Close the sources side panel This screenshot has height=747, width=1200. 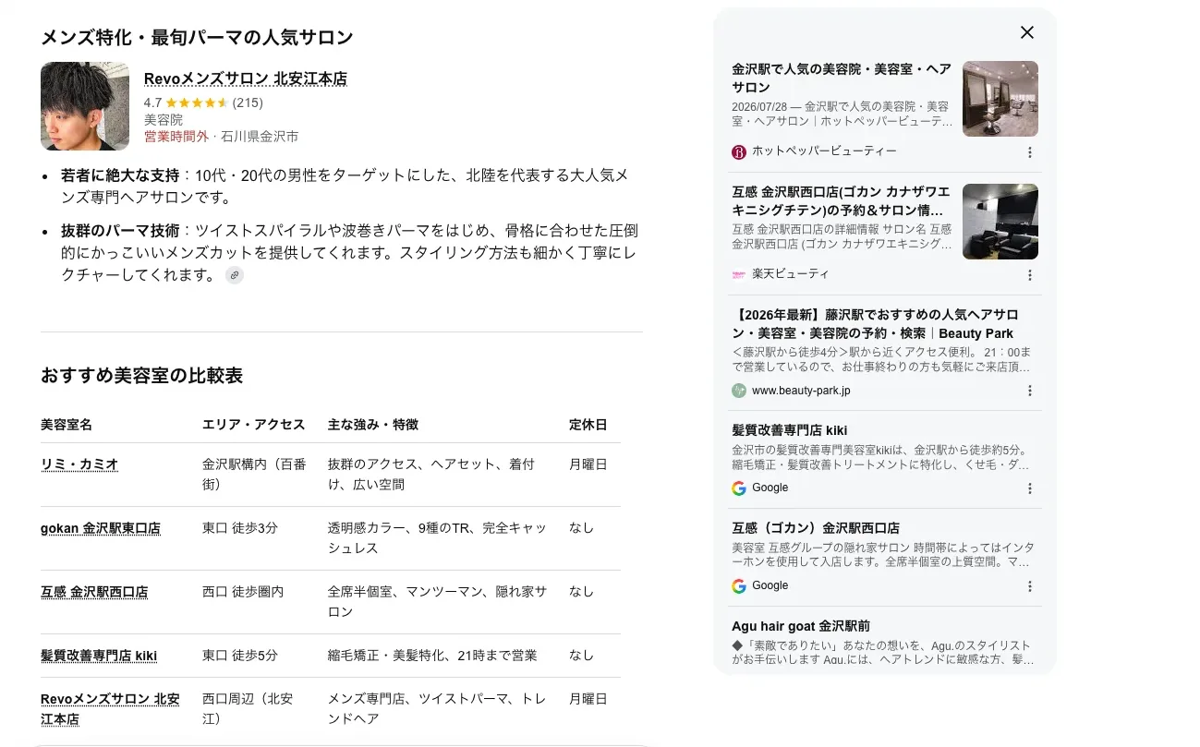pyautogui.click(x=1026, y=32)
